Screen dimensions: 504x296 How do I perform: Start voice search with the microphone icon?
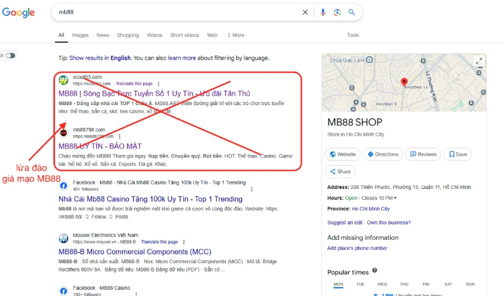pos(323,12)
